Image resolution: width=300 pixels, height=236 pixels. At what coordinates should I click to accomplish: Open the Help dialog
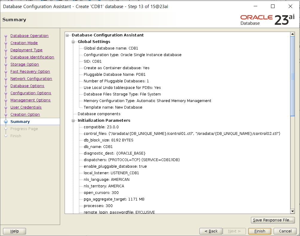(x=15, y=231)
